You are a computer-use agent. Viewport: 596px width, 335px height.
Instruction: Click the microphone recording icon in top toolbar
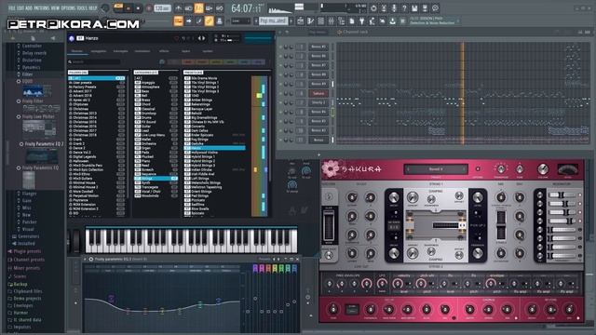pyautogui.click(x=394, y=8)
